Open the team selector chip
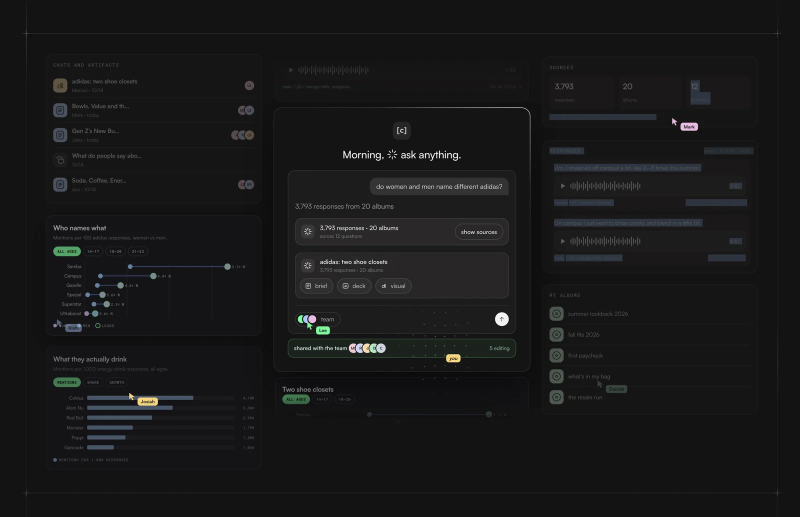Image resolution: width=800 pixels, height=517 pixels. tap(318, 319)
